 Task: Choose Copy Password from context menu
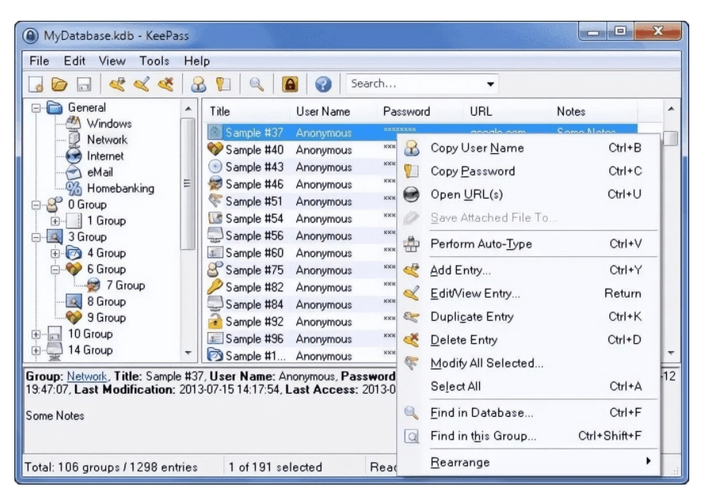click(x=528, y=171)
